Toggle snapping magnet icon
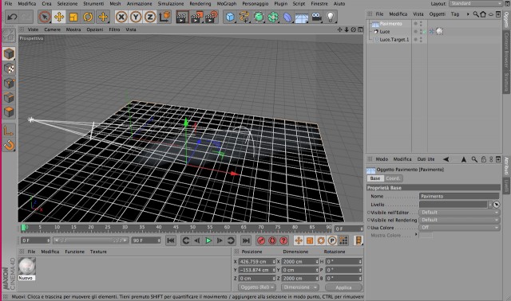Viewport: 511px width, 301px height. click(x=9, y=145)
